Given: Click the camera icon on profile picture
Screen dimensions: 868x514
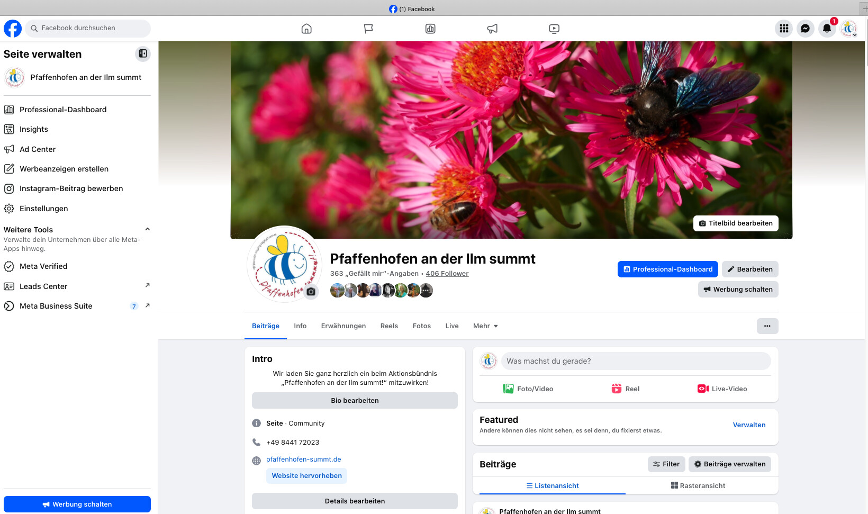Looking at the screenshot, I should 311,292.
